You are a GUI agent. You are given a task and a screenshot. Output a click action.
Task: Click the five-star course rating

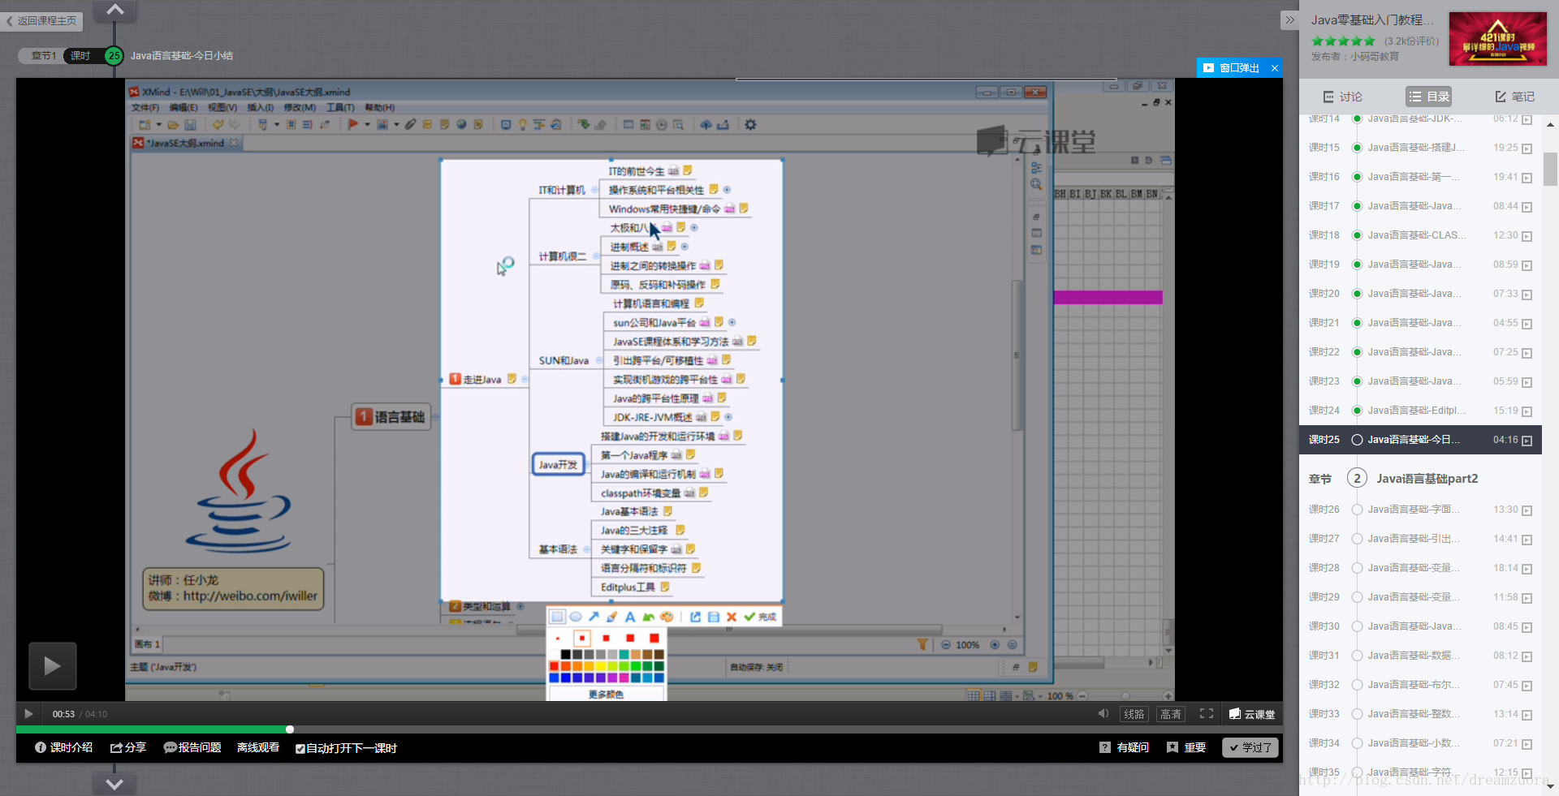(x=1343, y=41)
